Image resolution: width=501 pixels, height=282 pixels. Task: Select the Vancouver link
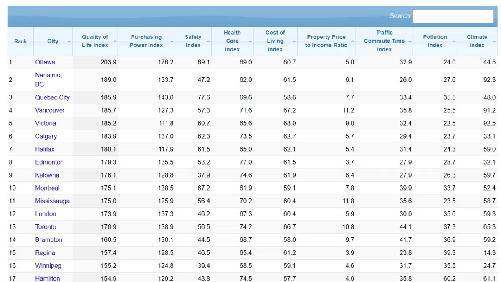click(50, 110)
